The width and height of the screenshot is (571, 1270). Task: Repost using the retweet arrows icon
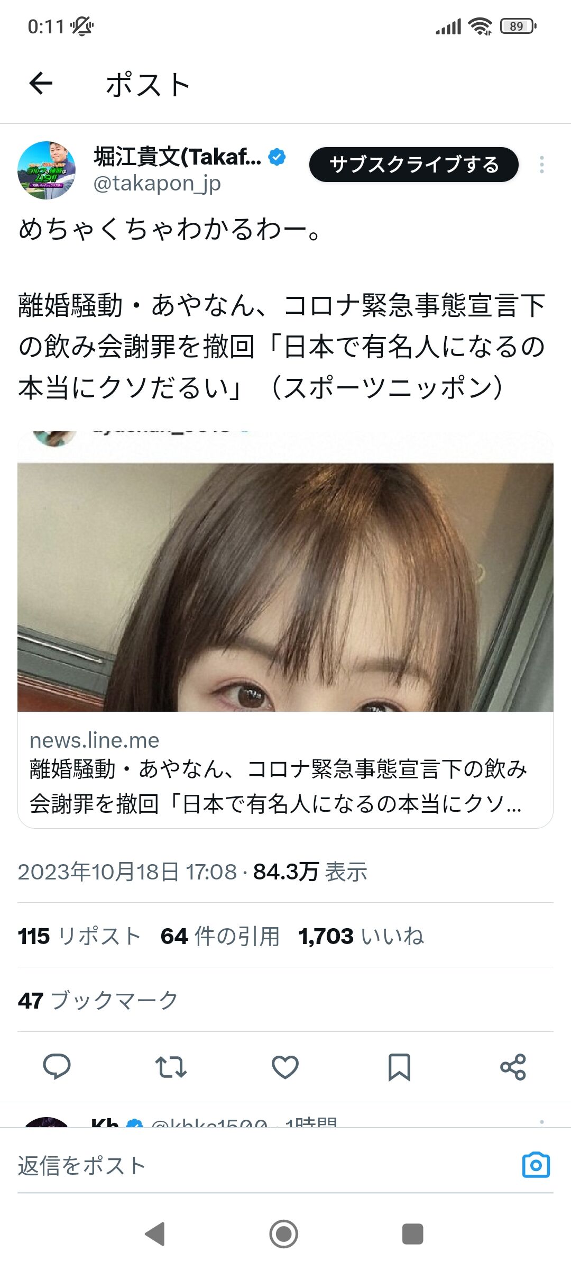click(171, 1066)
